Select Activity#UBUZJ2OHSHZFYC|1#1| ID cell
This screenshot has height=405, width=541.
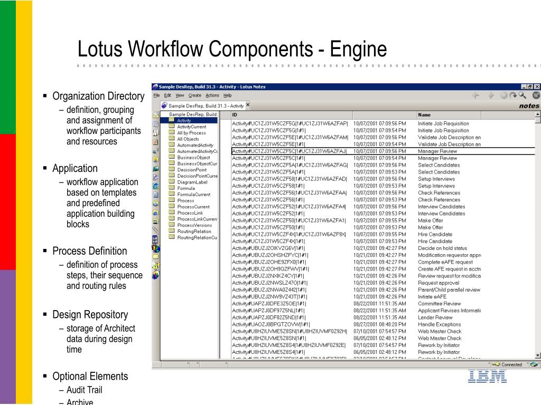tap(270, 255)
